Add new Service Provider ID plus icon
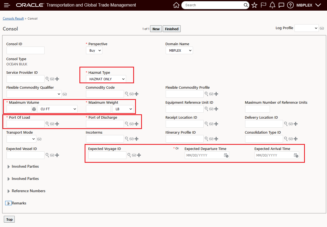Screen dimensions: 327x227 pyautogui.click(x=57, y=79)
